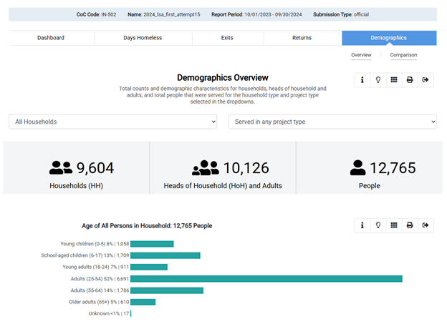Click the info icon beside Demographics Overview
The width and height of the screenshot is (447, 329).
[362, 80]
